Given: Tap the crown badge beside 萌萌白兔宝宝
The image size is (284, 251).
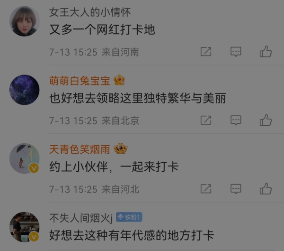Looking at the screenshot, I should pyautogui.click(x=119, y=80).
